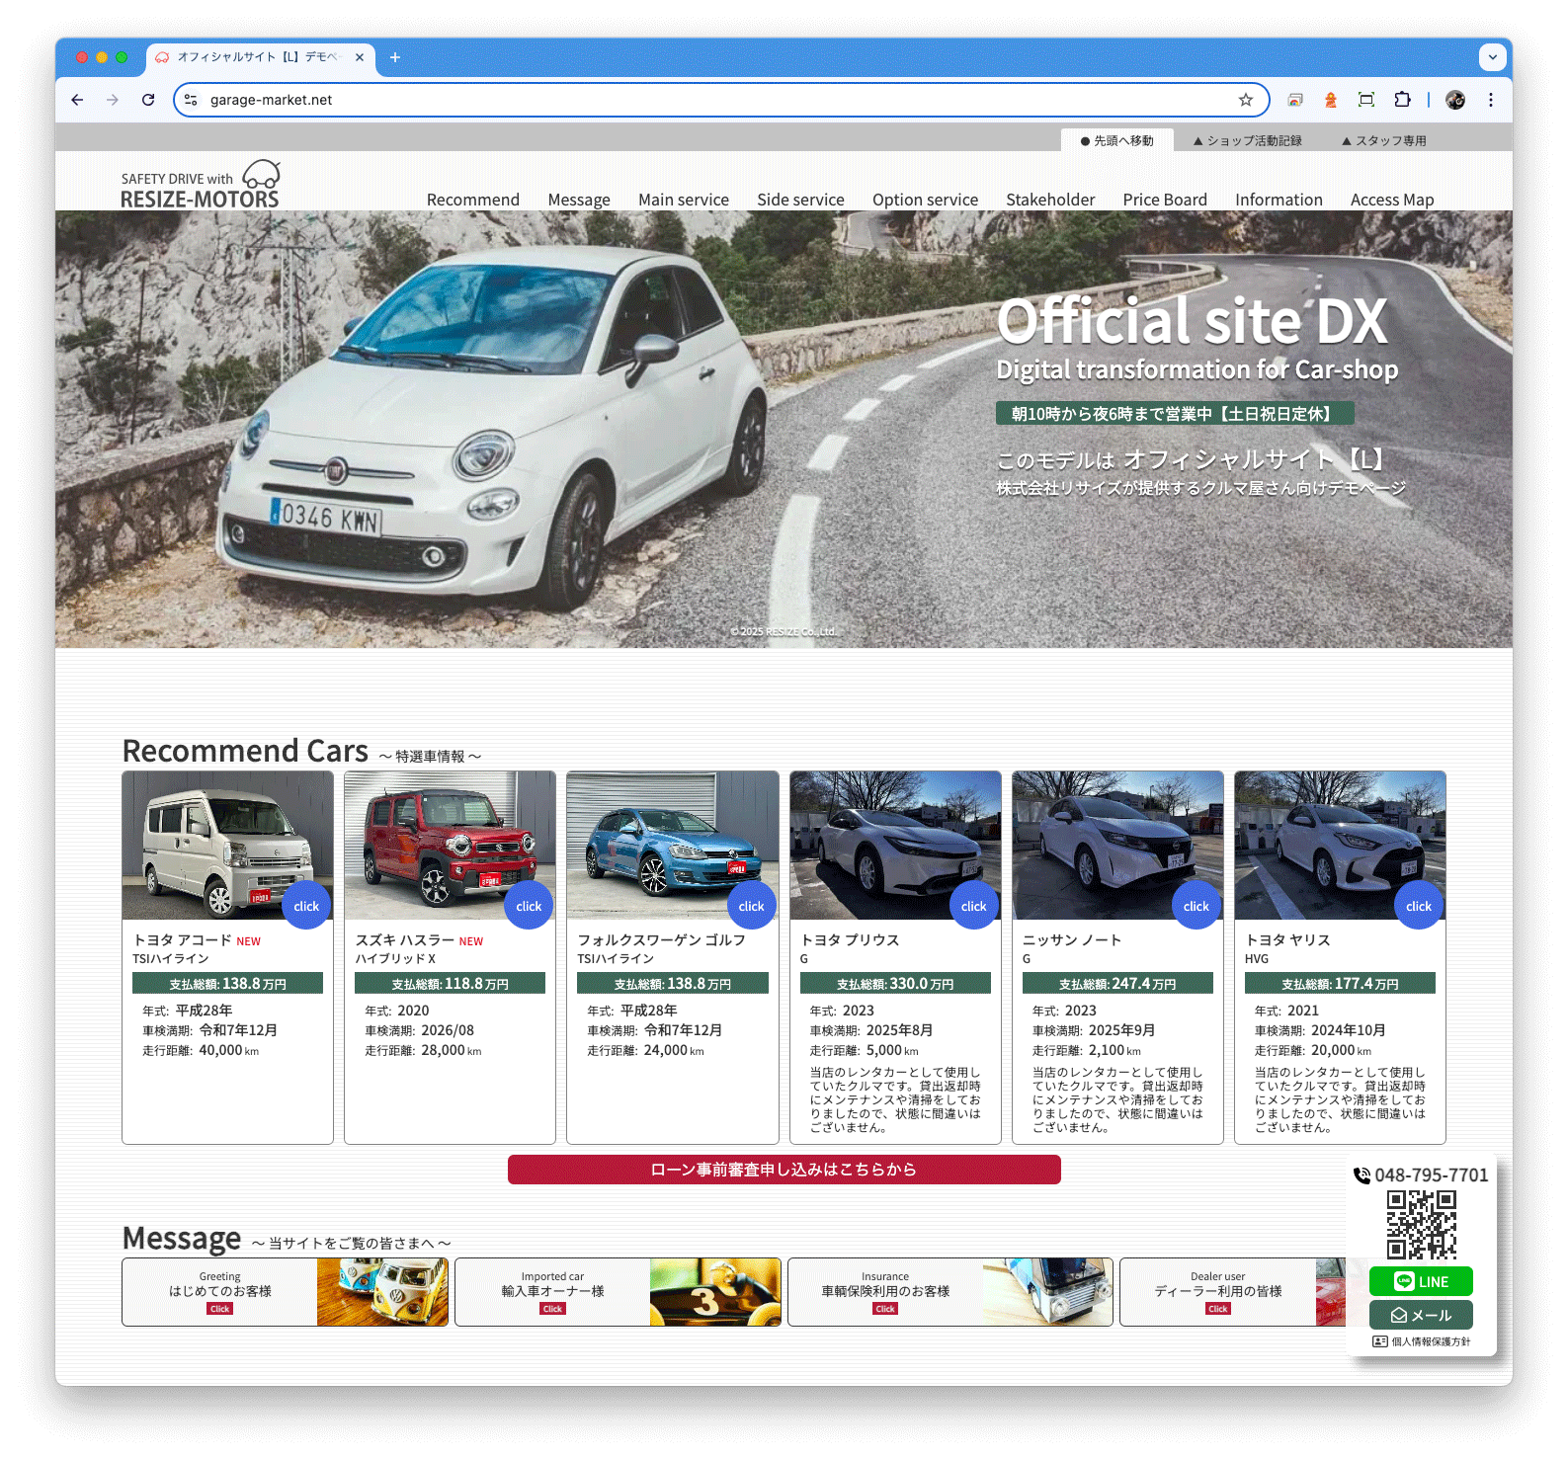Open the Insurance 車輌保険利用のお客様 card
Screen dimensions: 1568x1459
tap(949, 1292)
